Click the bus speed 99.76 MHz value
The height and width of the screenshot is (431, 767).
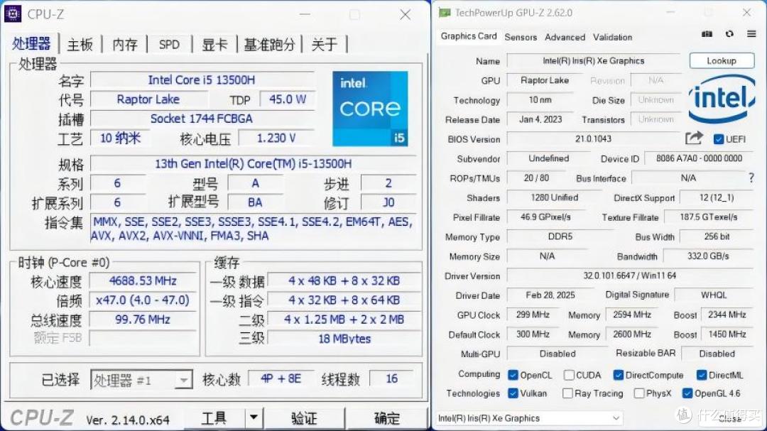(x=143, y=320)
